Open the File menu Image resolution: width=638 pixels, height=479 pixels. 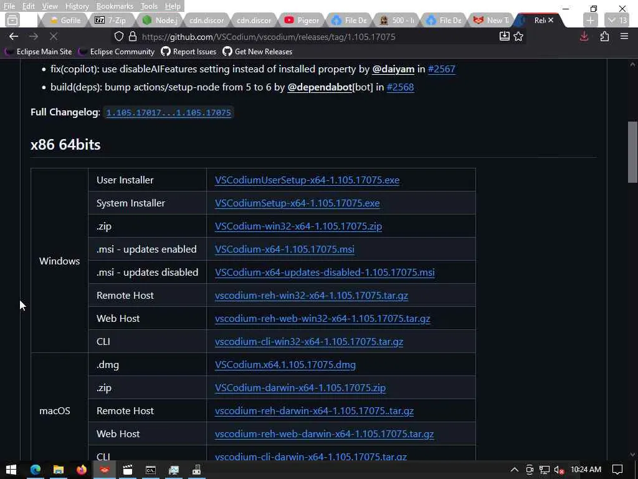tap(9, 6)
